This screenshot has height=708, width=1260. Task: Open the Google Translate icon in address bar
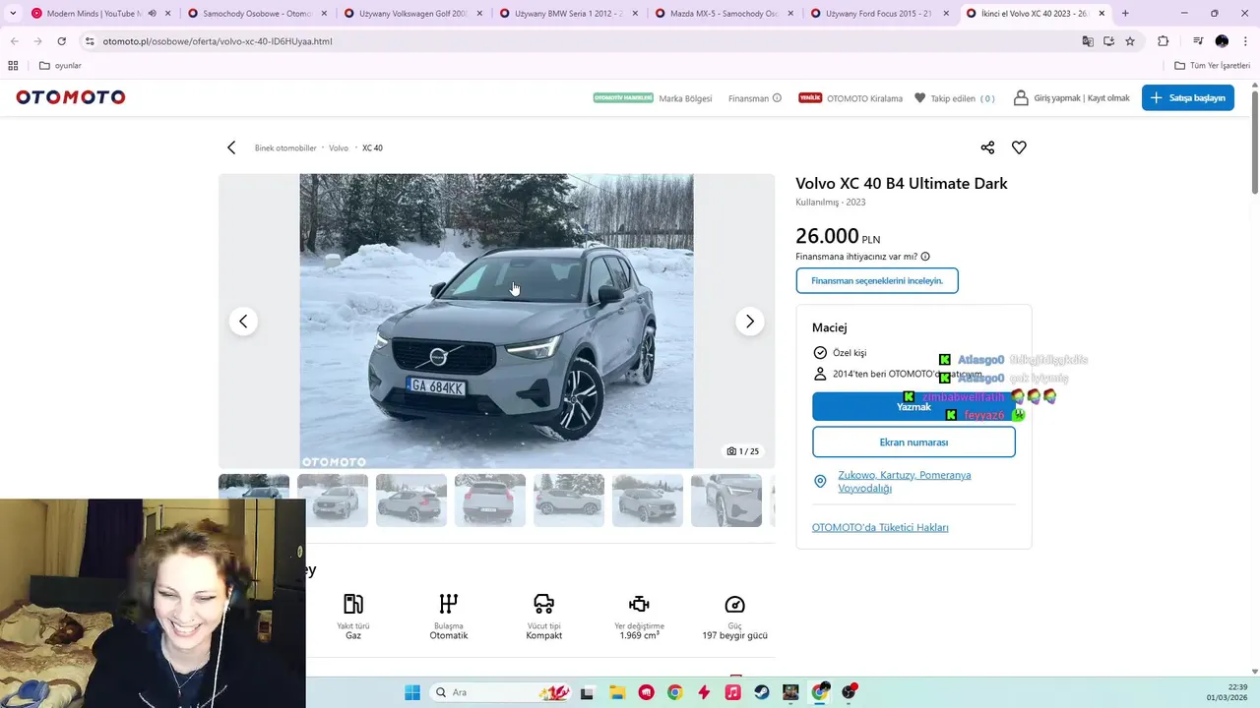[1088, 41]
